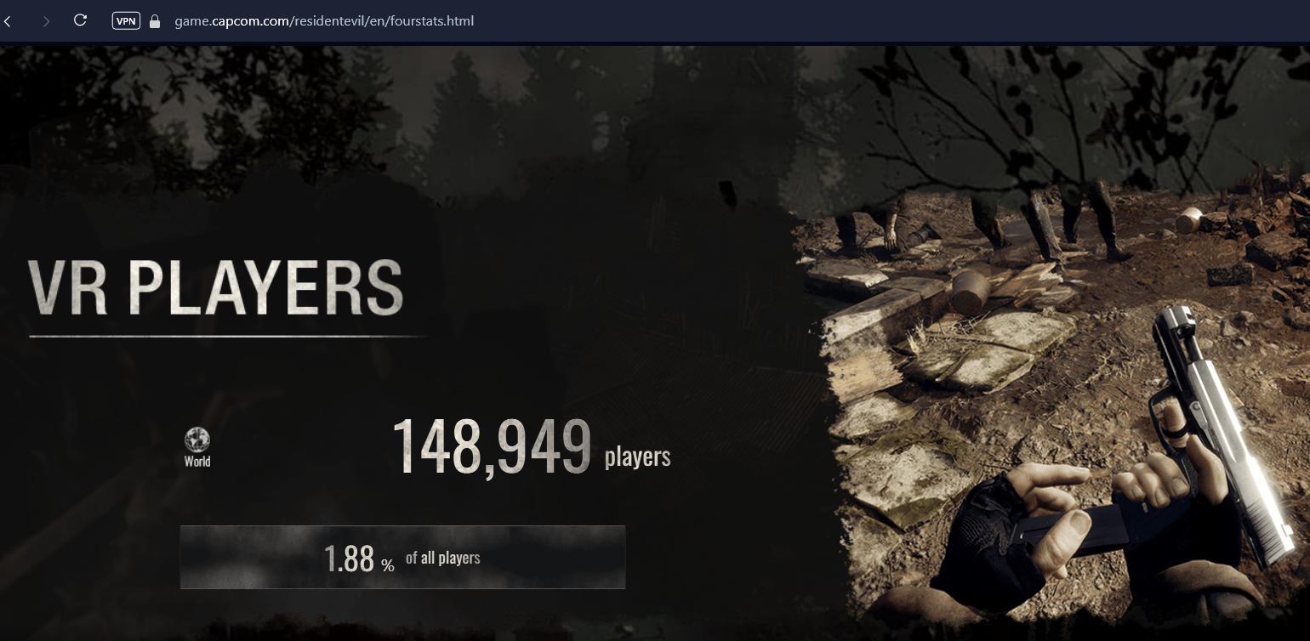Viewport: 1310px width, 641px height.
Task: Click the underline beneath VR PLAYERS
Action: click(228, 336)
